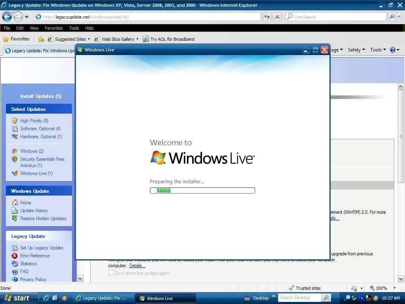Launch Internet Explorer from Quick Launch
The width and height of the screenshot is (405, 304).
point(47,298)
